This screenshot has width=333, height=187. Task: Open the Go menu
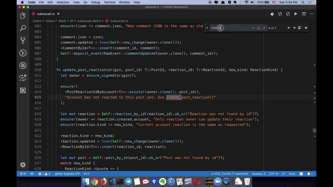tap(85, 2)
